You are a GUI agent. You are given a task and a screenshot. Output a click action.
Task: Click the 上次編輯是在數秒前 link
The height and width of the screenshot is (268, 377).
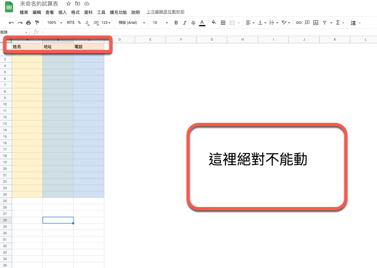165,12
